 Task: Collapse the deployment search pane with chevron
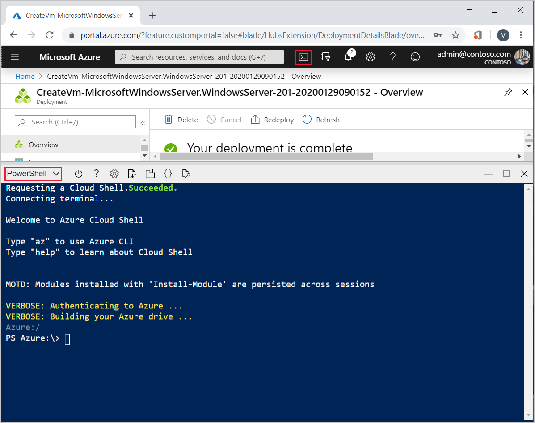(143, 122)
